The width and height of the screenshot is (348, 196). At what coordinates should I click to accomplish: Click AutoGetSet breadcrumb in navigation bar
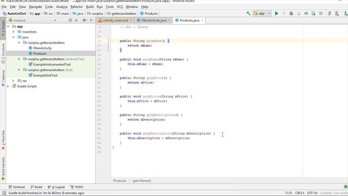pyautogui.click(x=14, y=14)
